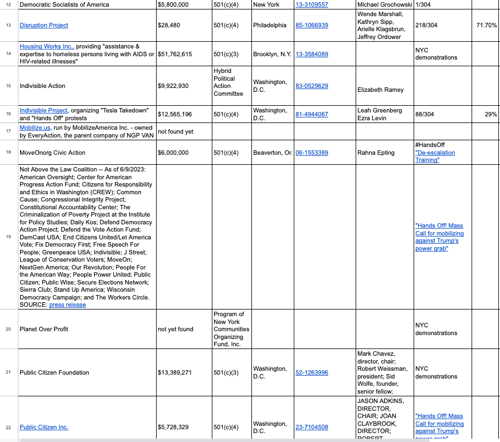Open EIN link 13-3109557

312,4
